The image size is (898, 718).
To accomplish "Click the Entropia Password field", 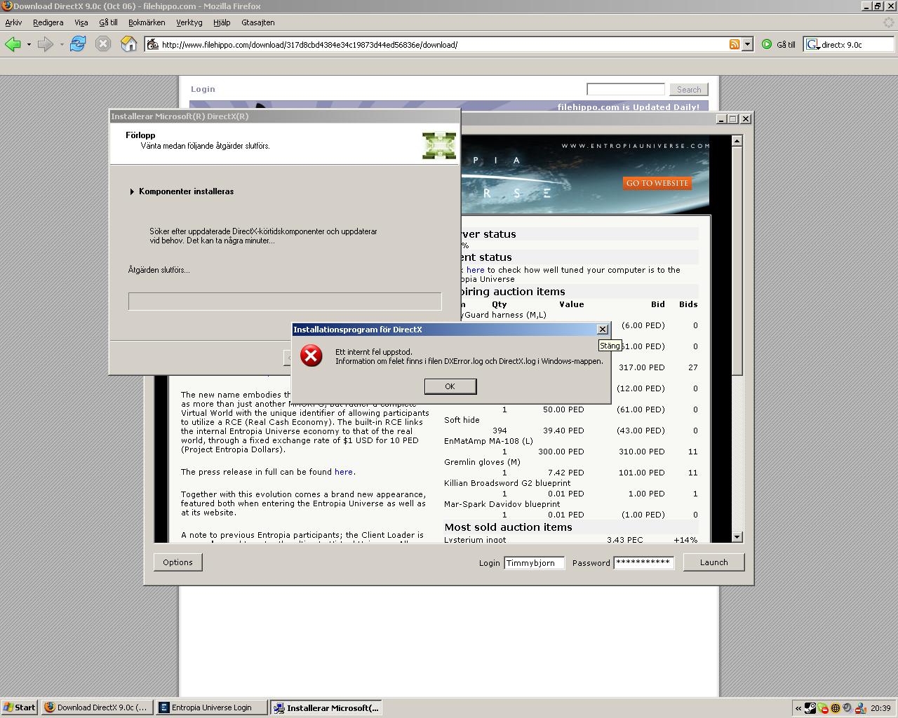I will click(643, 562).
